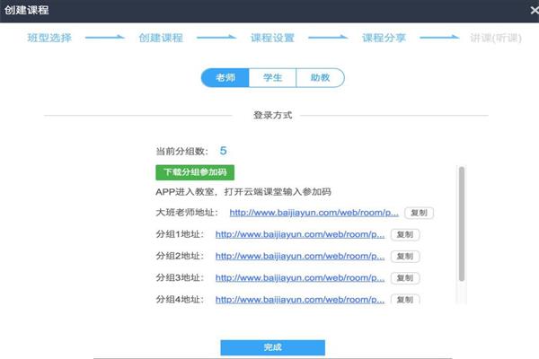Open the 分组1地址 link
Viewport: 539px width, 359px height.
pyautogui.click(x=300, y=234)
